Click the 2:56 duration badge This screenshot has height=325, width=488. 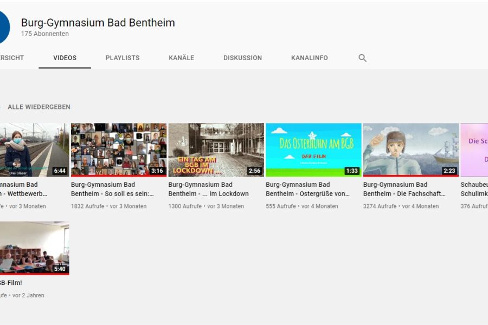(x=255, y=171)
